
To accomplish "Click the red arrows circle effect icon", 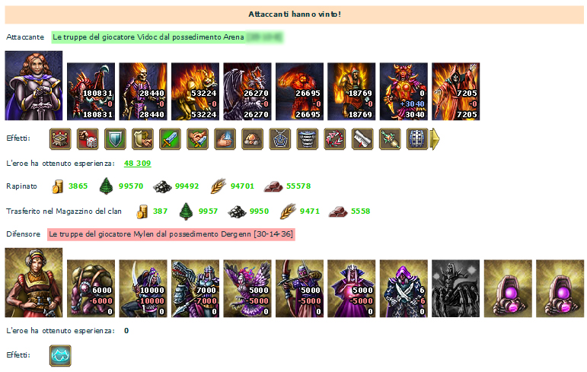I will pos(335,139).
